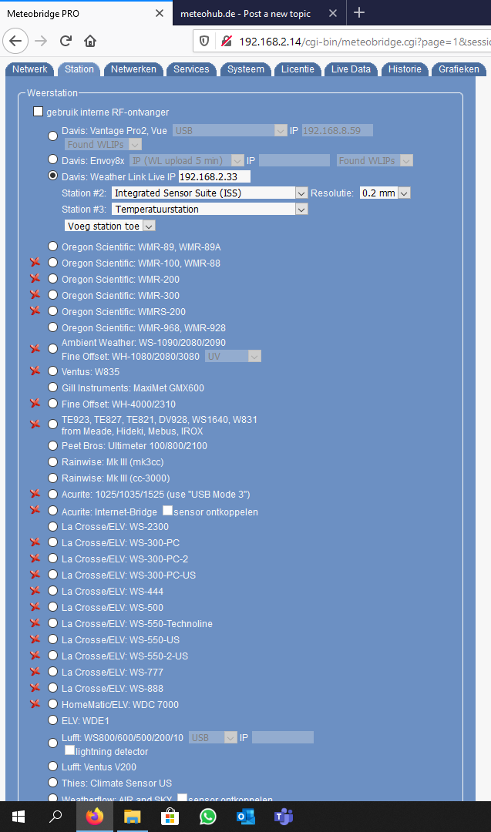Open the Services tab

[x=191, y=69]
